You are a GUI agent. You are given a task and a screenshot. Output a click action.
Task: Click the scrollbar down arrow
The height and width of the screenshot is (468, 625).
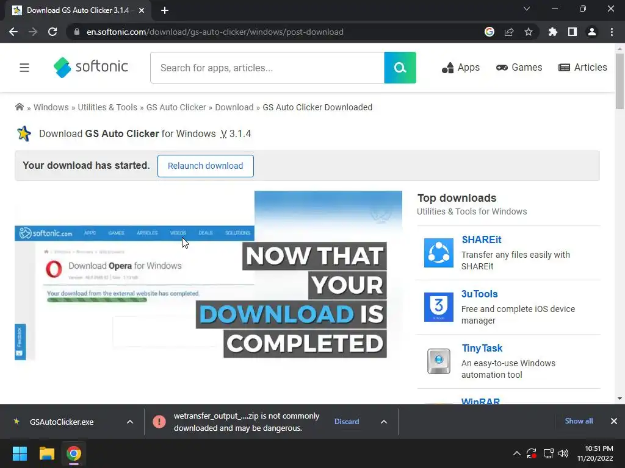620,398
